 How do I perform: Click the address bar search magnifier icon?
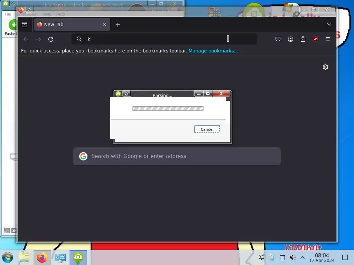pyautogui.click(x=79, y=39)
